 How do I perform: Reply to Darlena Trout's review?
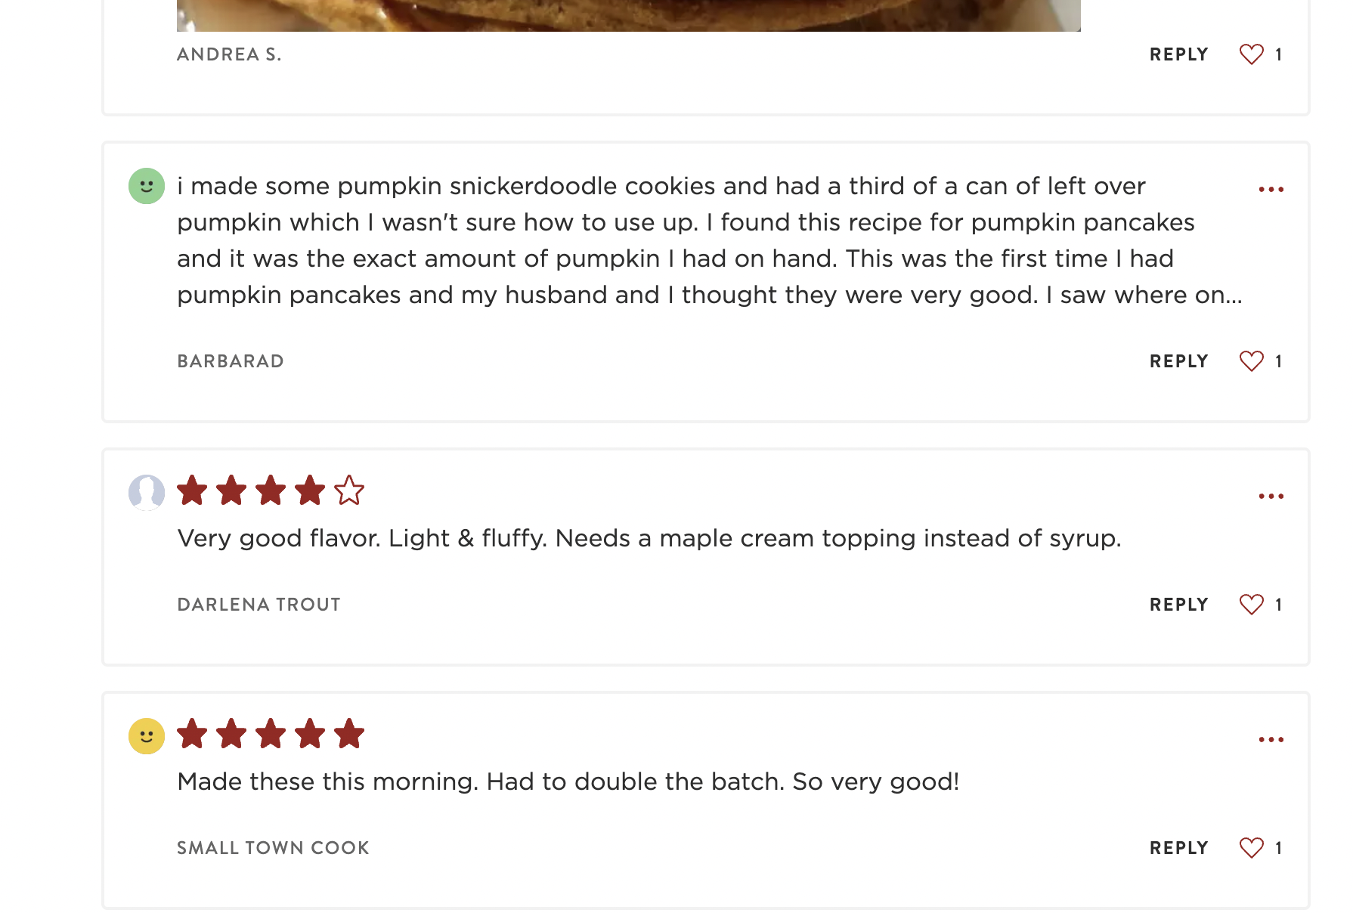tap(1178, 605)
